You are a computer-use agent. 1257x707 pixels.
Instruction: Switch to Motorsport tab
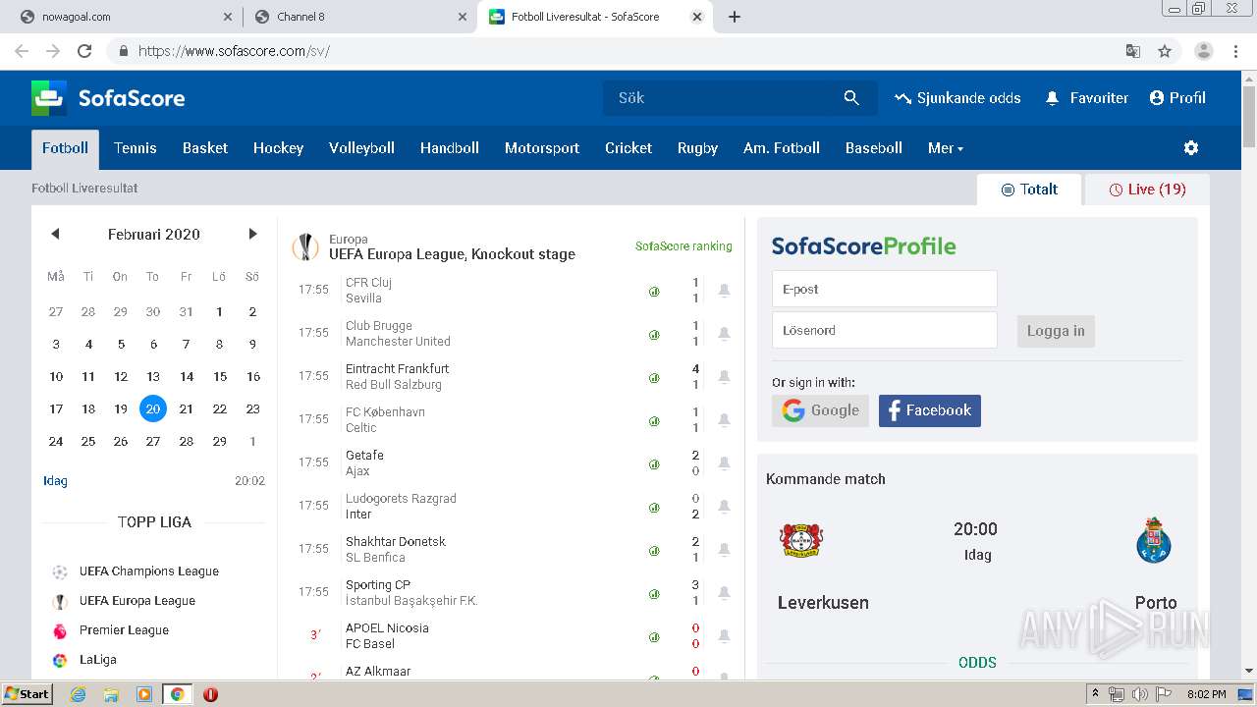click(542, 147)
